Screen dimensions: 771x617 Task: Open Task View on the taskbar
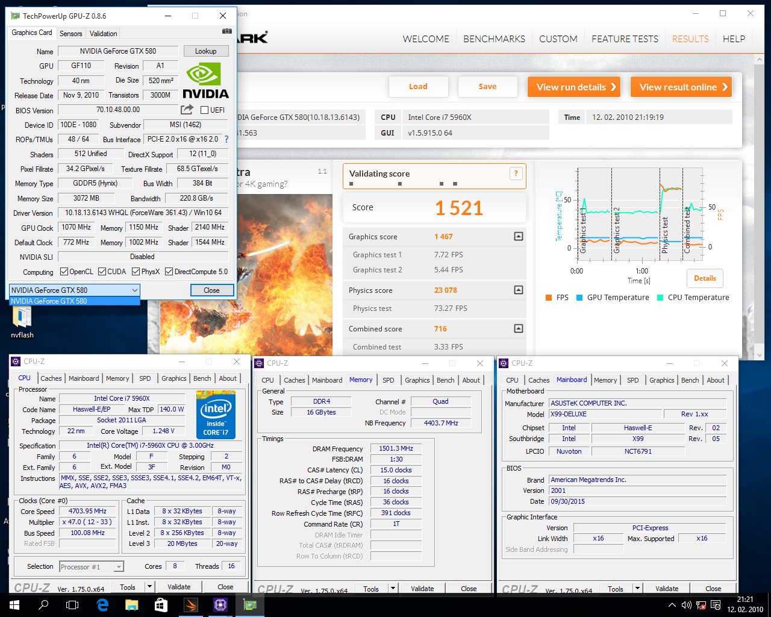click(x=72, y=605)
